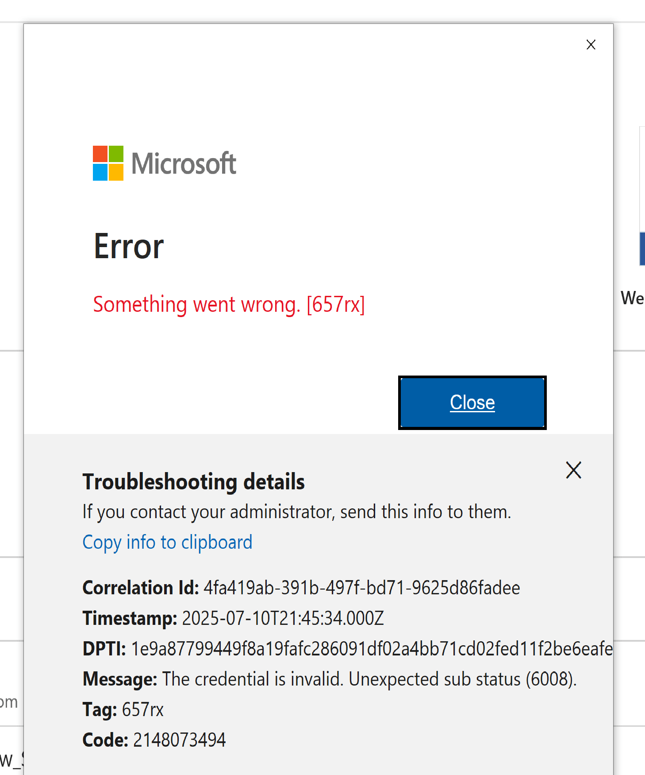The width and height of the screenshot is (645, 775).
Task: Dismiss the Troubleshooting details panel with its X
Action: (x=573, y=470)
